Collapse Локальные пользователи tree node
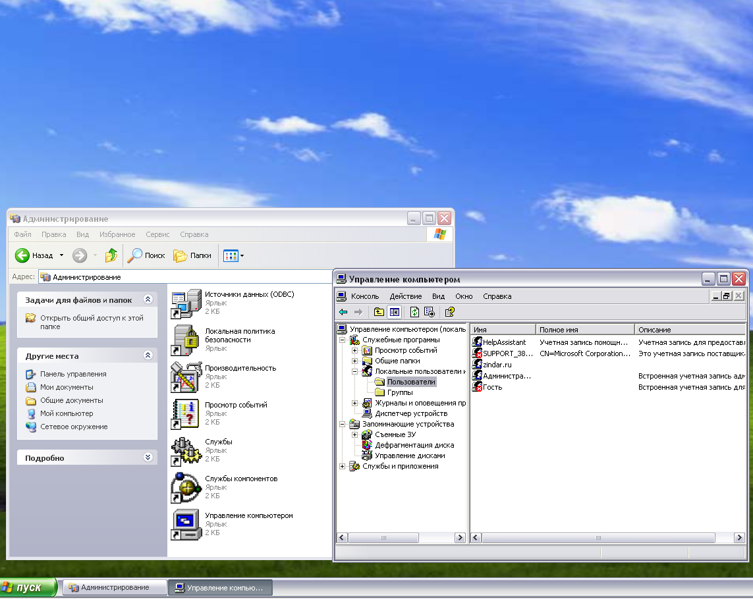 click(x=355, y=371)
